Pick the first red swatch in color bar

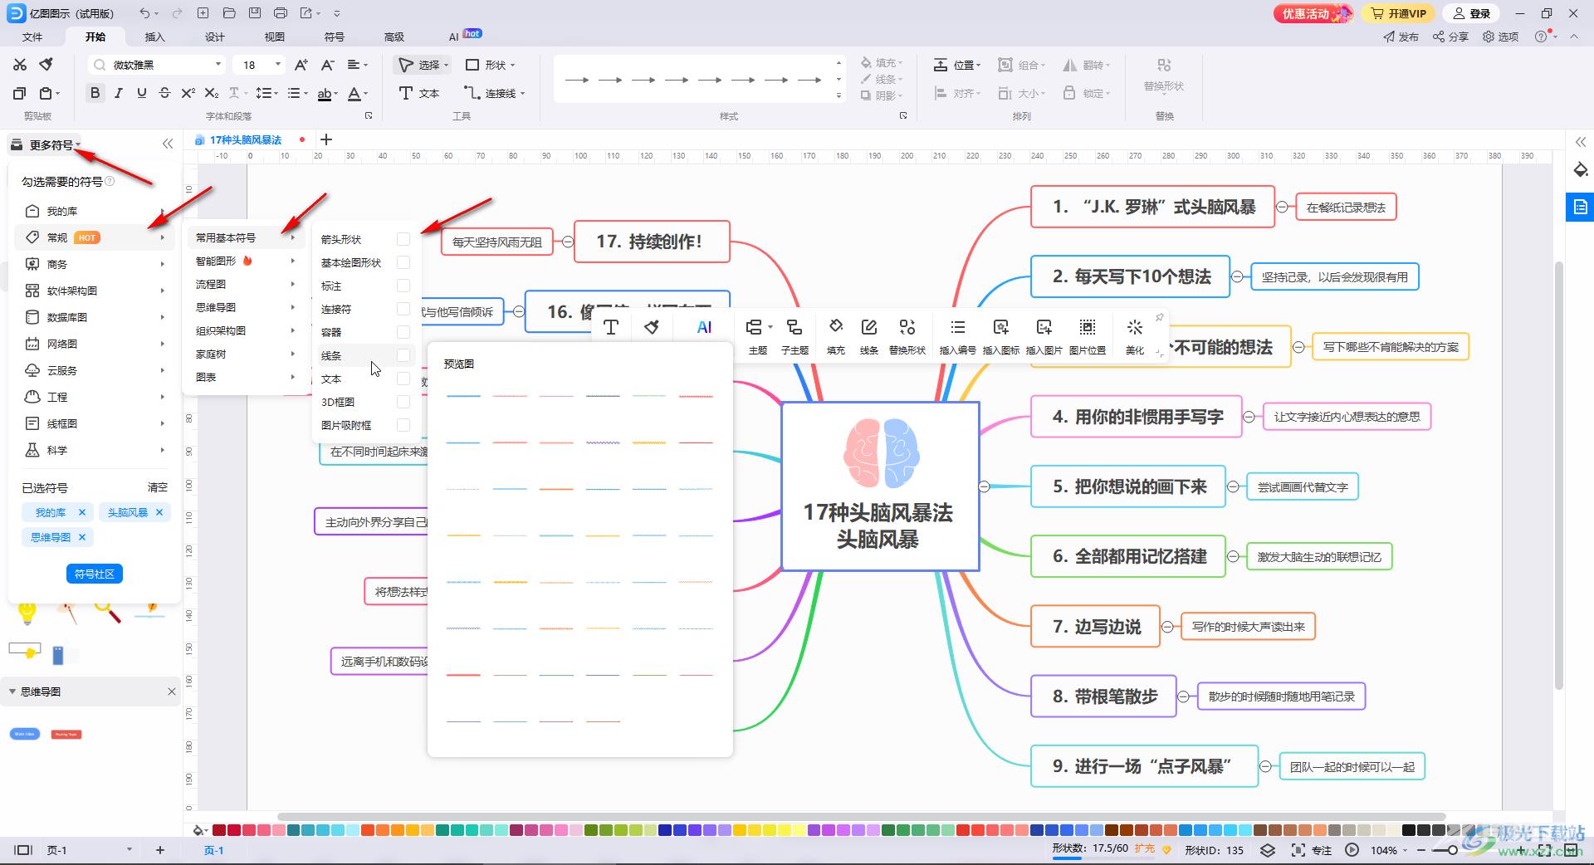(x=219, y=829)
